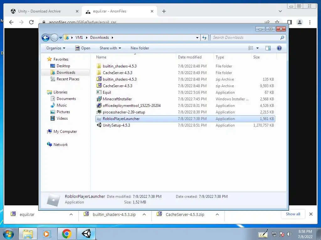Viewport: 321px width, 240px height.
Task: Open Windows Start menu
Action: (x=8, y=234)
